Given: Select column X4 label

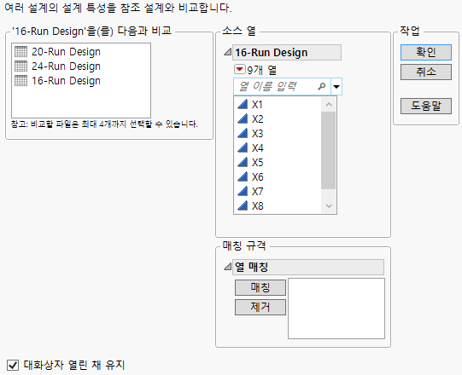Looking at the screenshot, I should [x=257, y=147].
